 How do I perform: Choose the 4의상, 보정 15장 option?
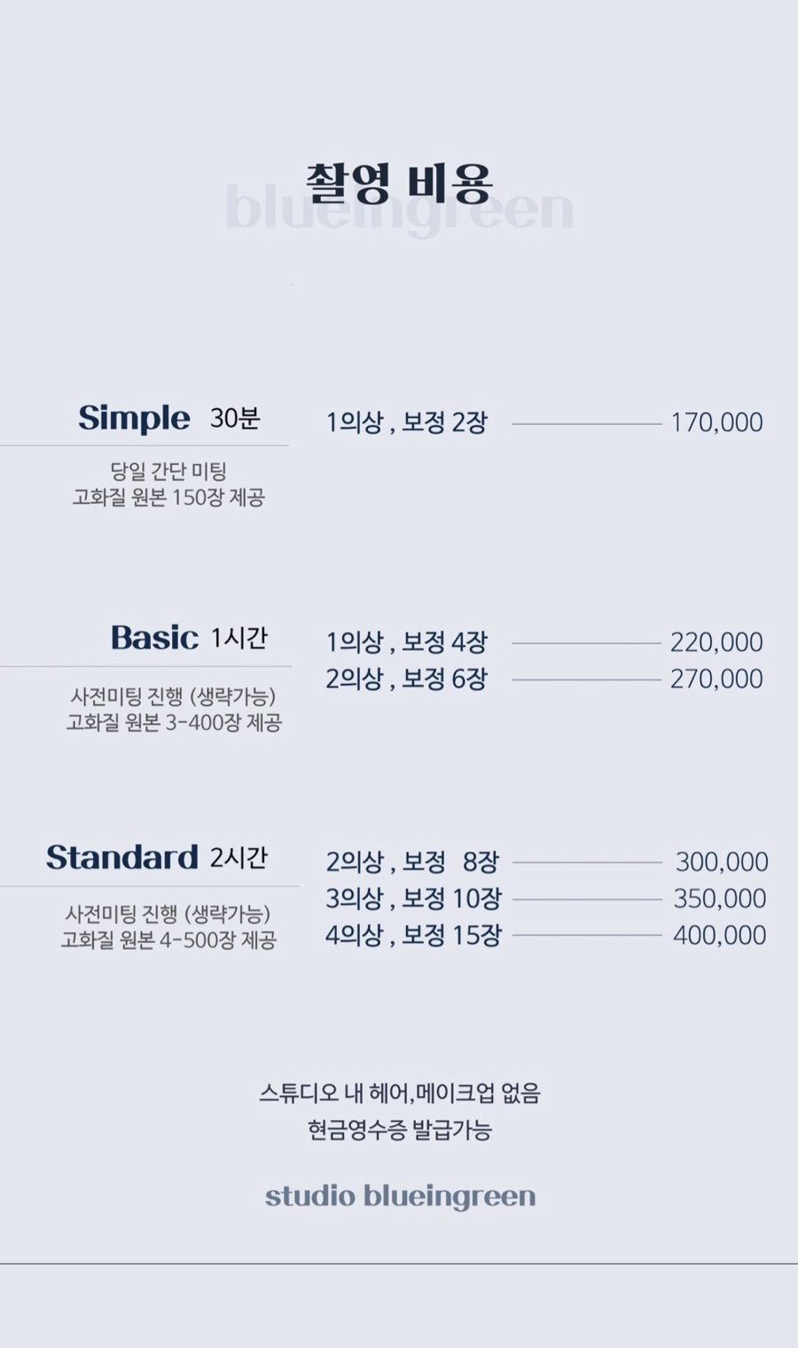tap(413, 935)
